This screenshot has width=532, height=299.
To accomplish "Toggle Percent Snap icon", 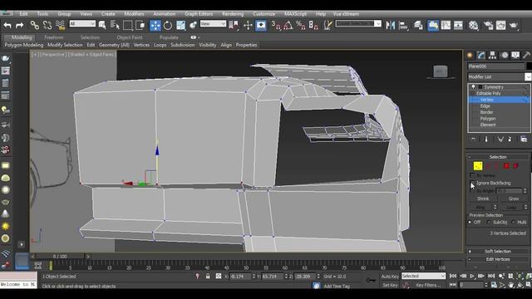I will point(301,26).
